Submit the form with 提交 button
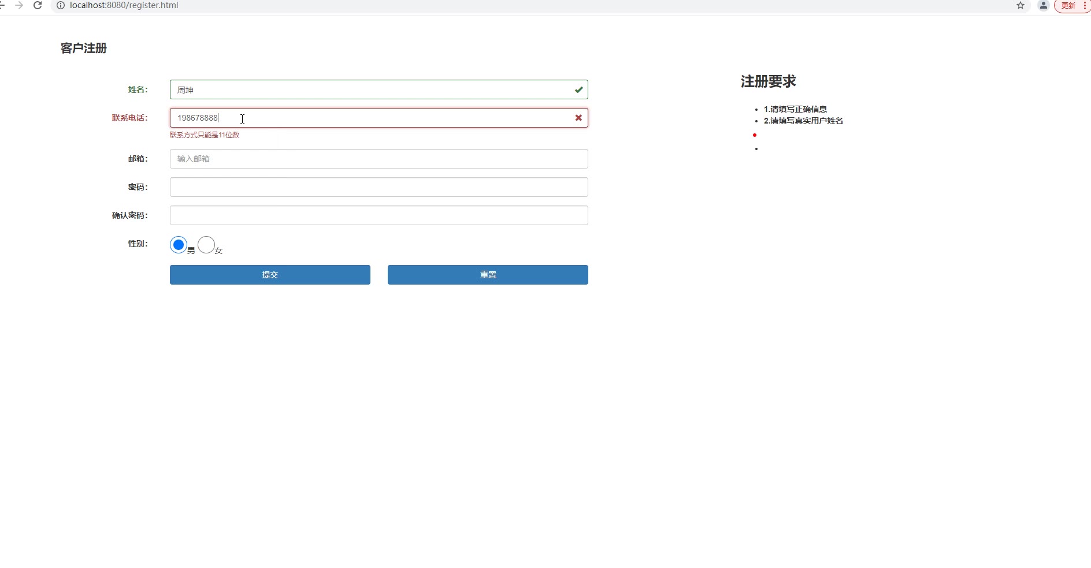 pos(270,275)
